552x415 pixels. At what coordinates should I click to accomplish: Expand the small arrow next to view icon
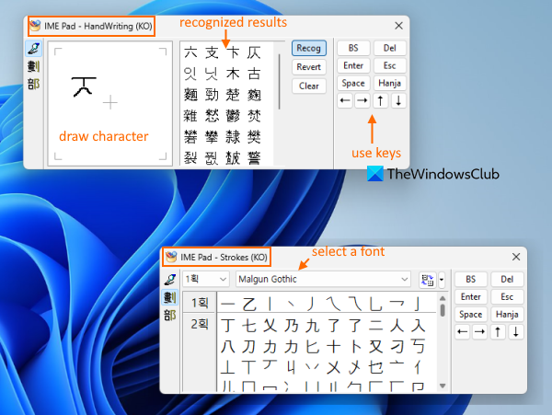pos(442,280)
